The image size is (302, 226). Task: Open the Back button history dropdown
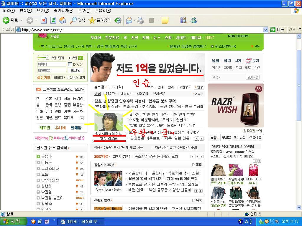22,20
